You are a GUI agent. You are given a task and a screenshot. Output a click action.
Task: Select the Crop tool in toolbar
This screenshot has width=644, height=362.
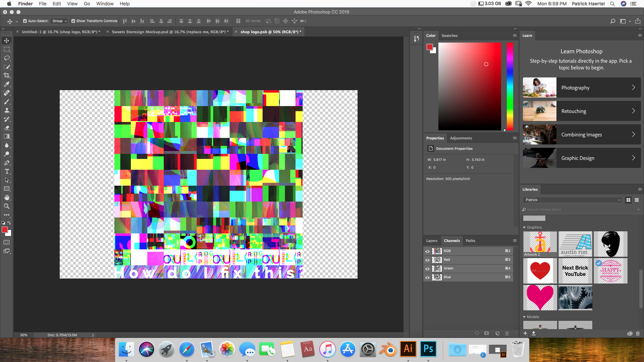tap(7, 75)
